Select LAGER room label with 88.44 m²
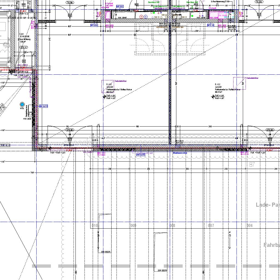The height and width of the screenshot is (280, 280). [x=227, y=88]
